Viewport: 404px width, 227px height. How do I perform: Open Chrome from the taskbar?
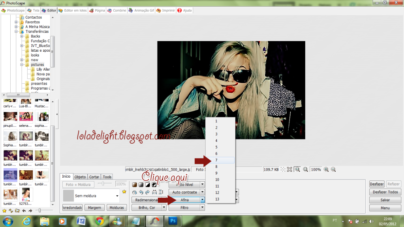tap(100, 221)
